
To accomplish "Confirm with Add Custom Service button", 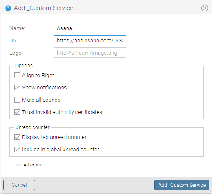I will (182, 185).
